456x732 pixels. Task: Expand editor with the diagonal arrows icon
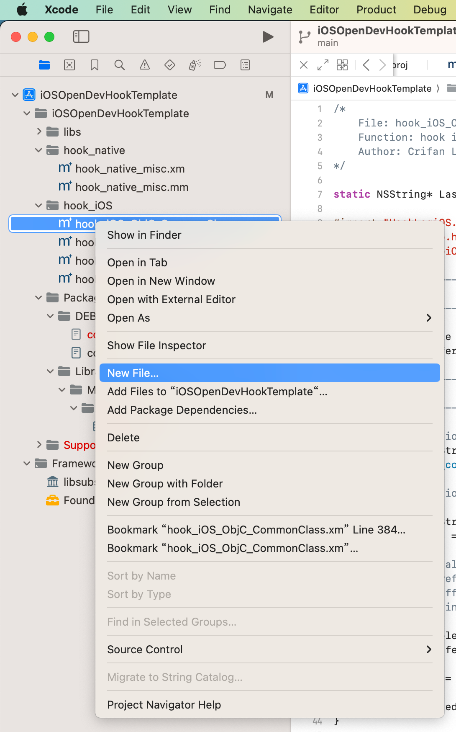pyautogui.click(x=323, y=65)
